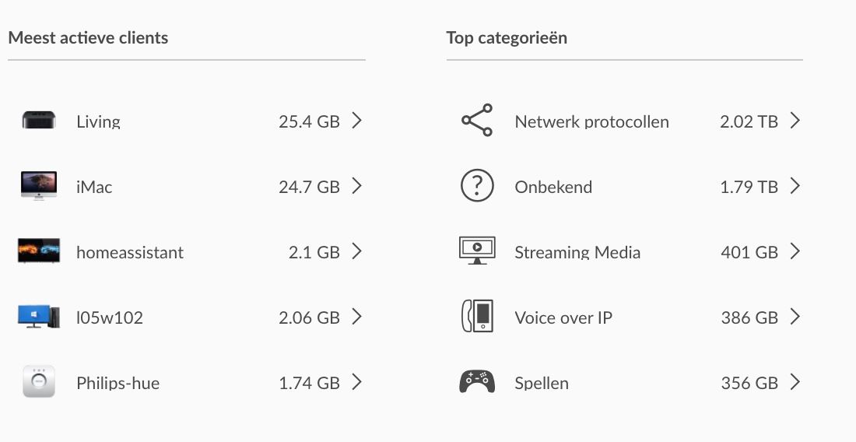Click the Top categorieën heading
The height and width of the screenshot is (442, 856).
click(507, 37)
